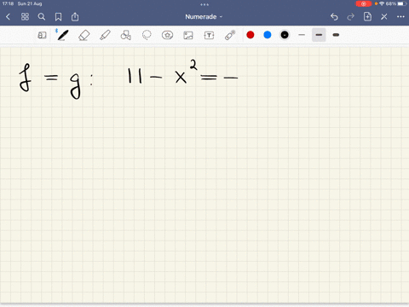
Task: Choose the blue pen color
Action: click(x=268, y=35)
